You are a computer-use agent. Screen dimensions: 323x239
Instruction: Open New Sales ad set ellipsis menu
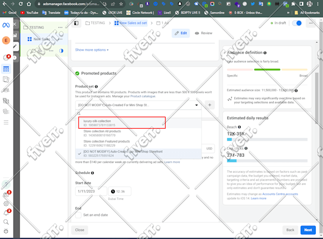point(60,39)
